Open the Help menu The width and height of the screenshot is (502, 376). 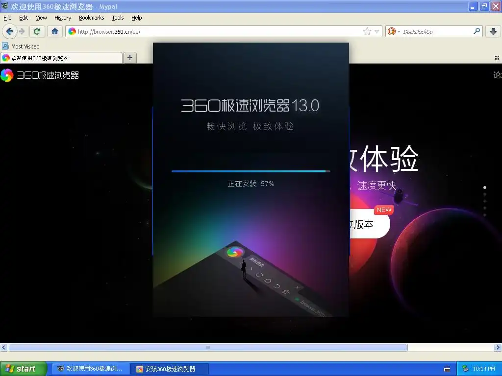coord(137,18)
